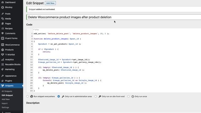Open Add New submenu link under Snippets
201x113 pixels.
pyautogui.click(x=6, y=99)
